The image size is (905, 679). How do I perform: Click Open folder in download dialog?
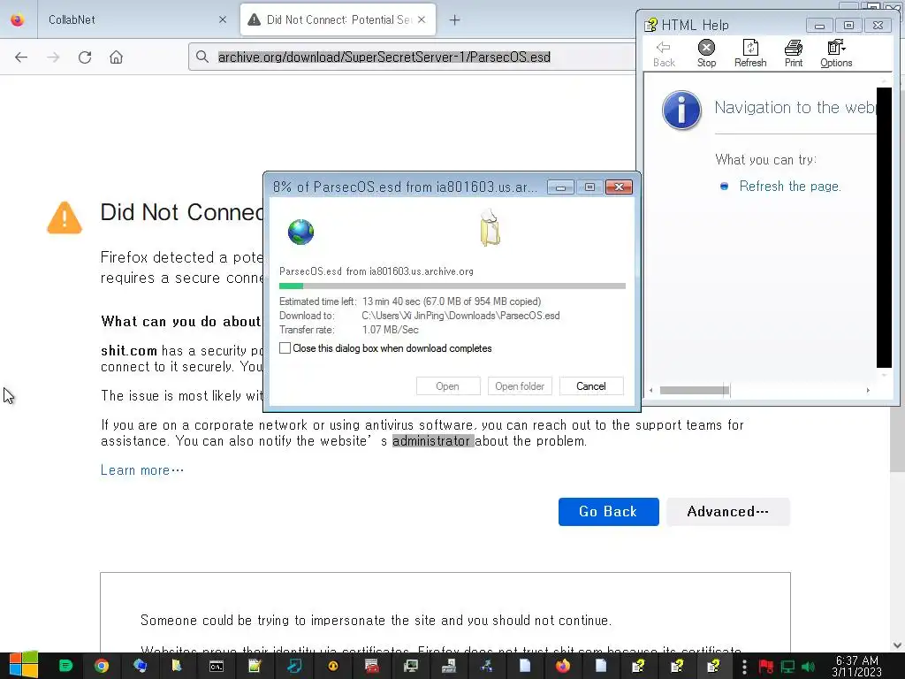click(x=520, y=386)
